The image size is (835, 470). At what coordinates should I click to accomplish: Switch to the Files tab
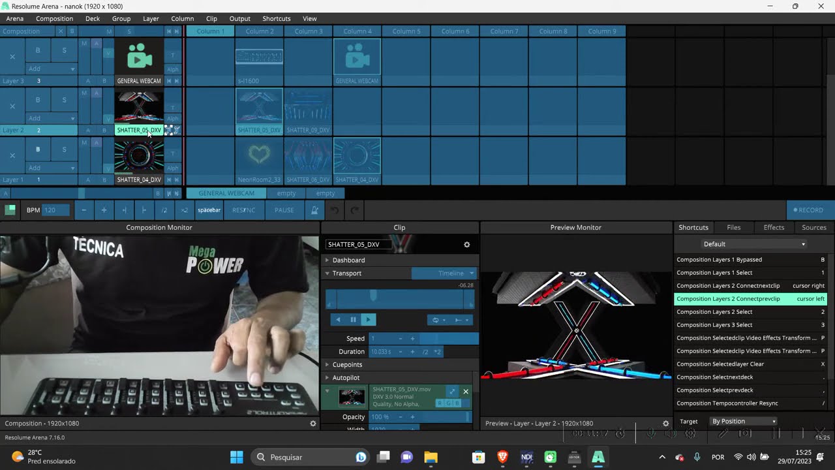[x=734, y=228]
